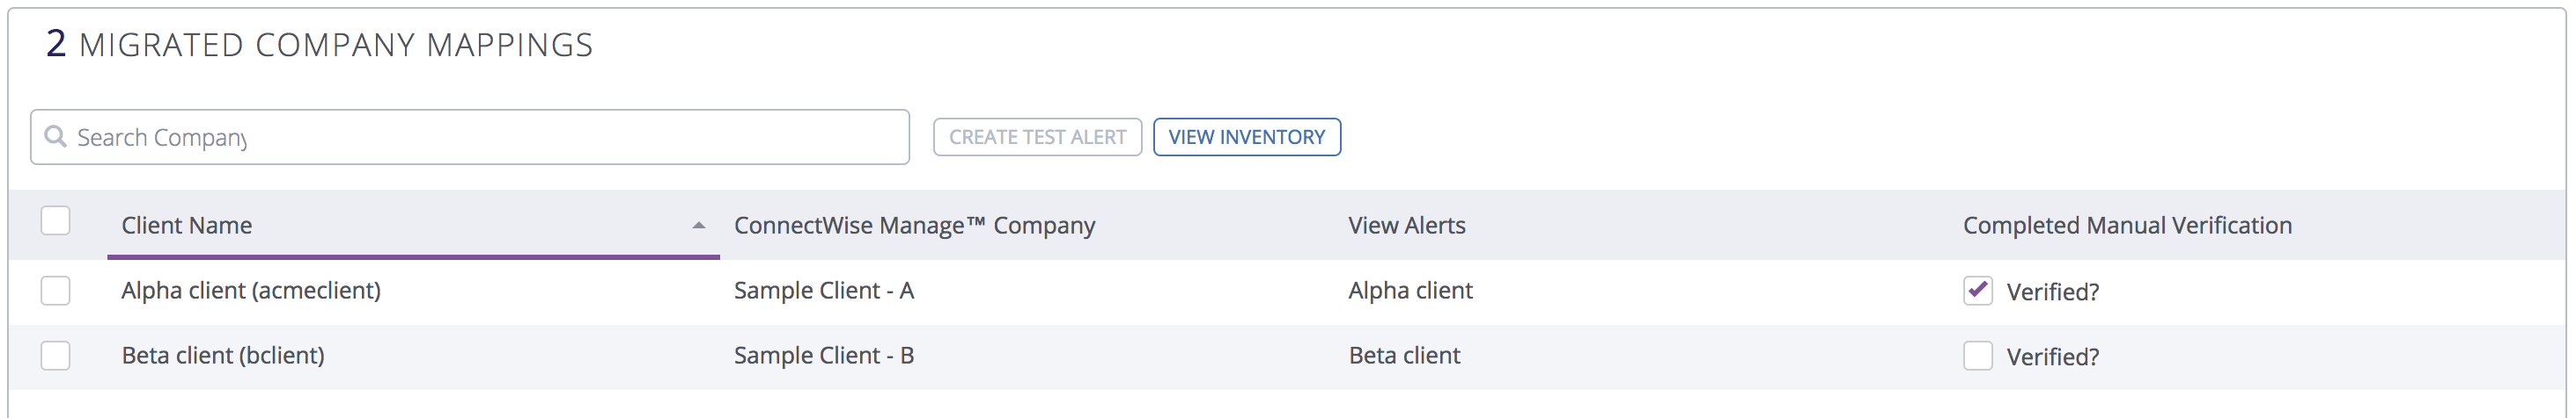Check the Beta client row checkbox
Viewport: 2576px width, 418px height.
[55, 355]
